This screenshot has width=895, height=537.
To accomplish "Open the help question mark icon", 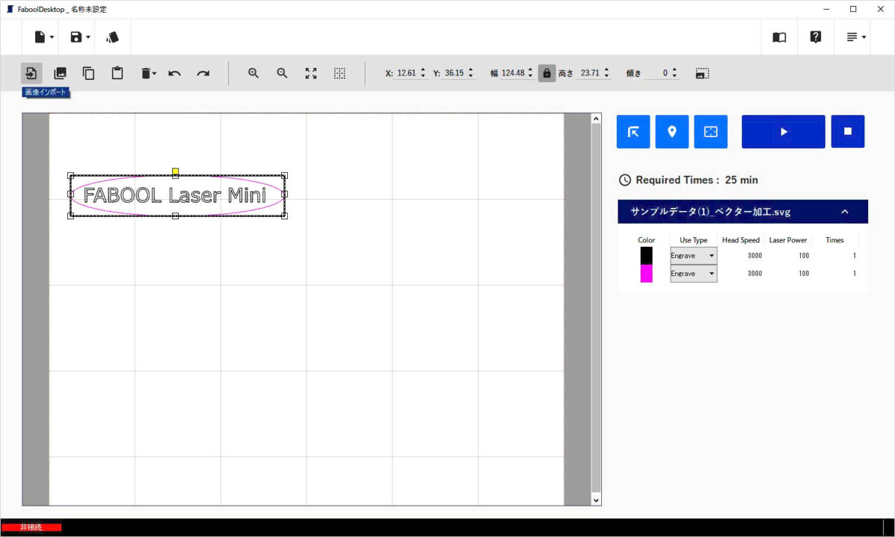I will [x=816, y=37].
